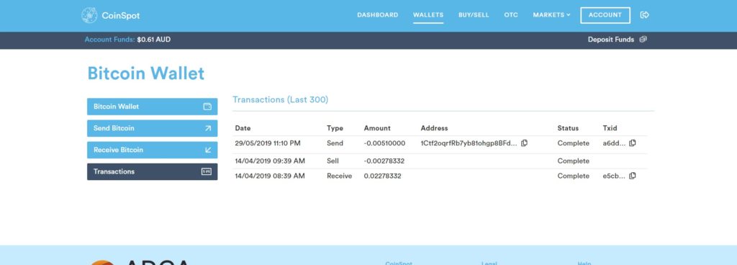
Task: Open the Wallets menu item
Action: (x=428, y=15)
